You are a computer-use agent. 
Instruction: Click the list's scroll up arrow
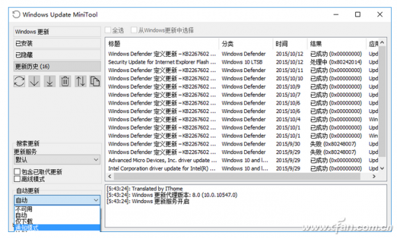[x=382, y=43]
